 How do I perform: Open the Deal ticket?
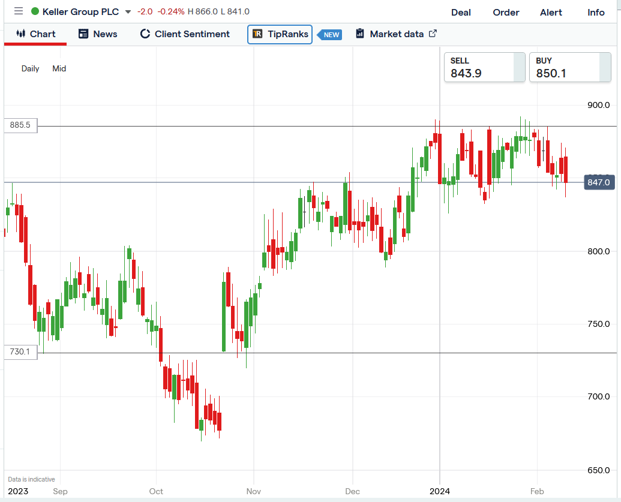[461, 12]
